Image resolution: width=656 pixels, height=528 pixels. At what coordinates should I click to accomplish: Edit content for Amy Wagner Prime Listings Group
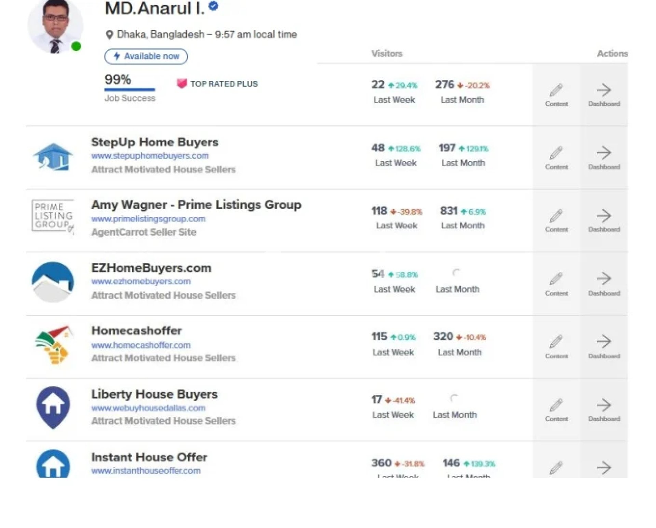(556, 216)
